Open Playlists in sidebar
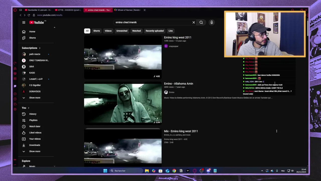This screenshot has height=181, width=321. click(33, 120)
